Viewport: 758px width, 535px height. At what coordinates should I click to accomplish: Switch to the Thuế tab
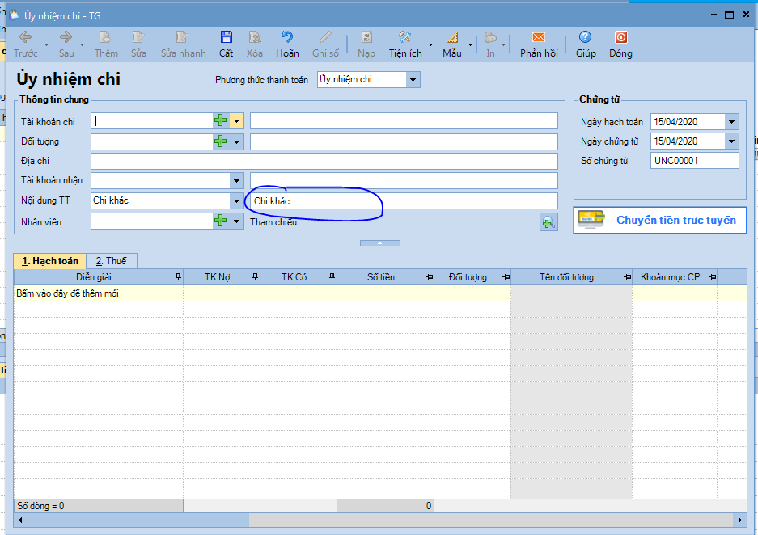point(111,261)
